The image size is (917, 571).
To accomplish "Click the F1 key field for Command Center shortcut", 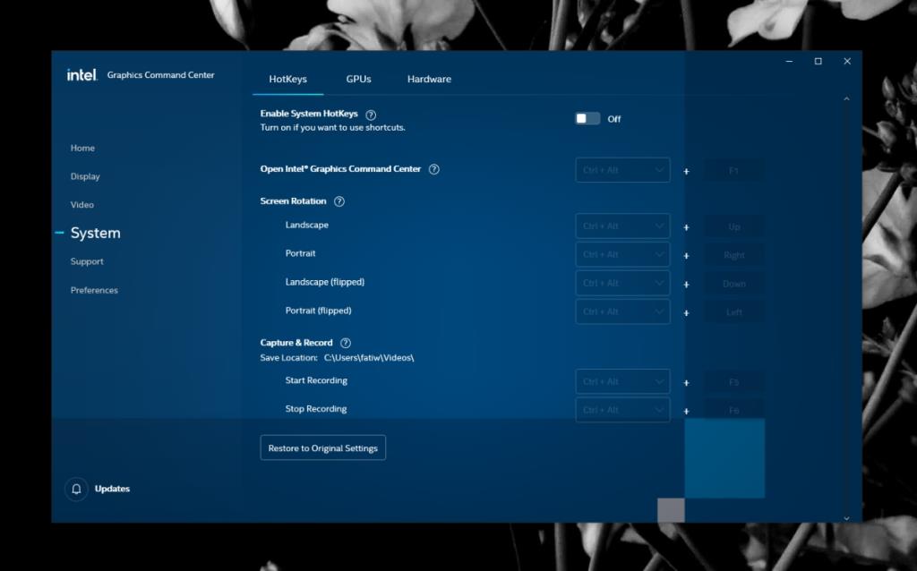I will coord(733,170).
